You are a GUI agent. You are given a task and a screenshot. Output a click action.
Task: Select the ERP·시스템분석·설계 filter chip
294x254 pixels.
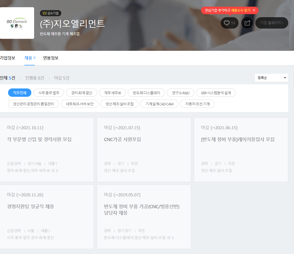[x=216, y=93]
